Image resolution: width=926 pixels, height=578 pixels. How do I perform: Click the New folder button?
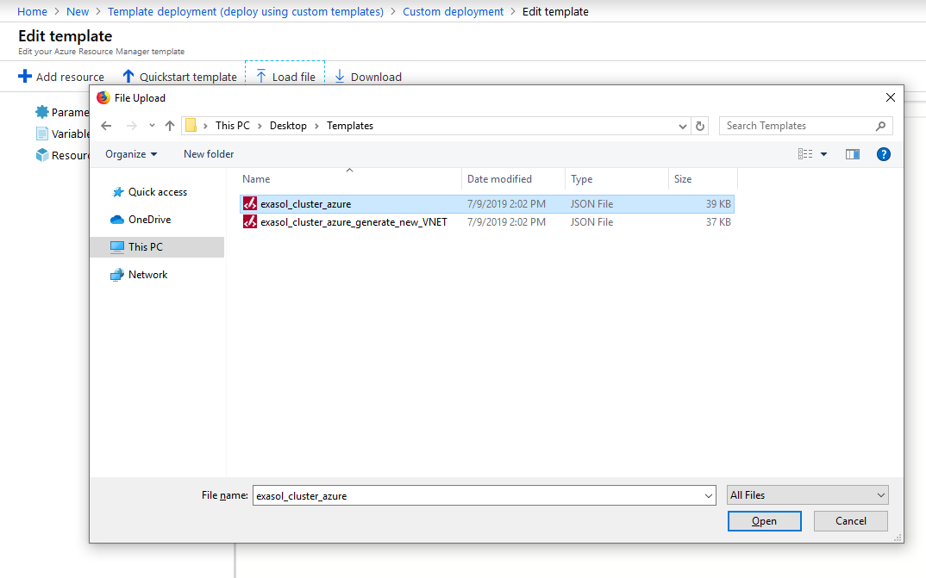point(209,154)
